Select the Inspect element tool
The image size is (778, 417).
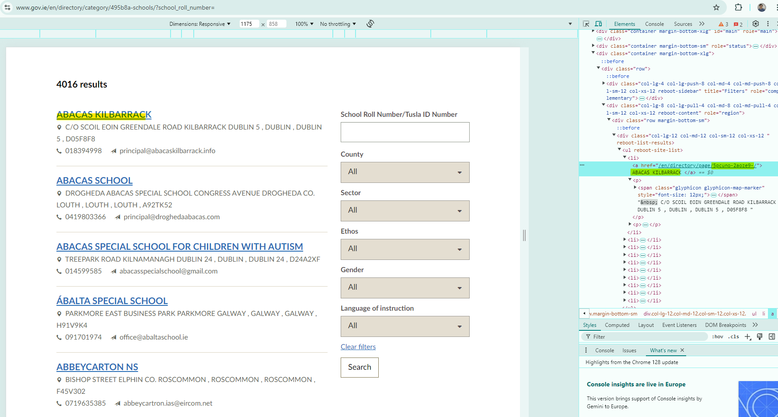[585, 24]
